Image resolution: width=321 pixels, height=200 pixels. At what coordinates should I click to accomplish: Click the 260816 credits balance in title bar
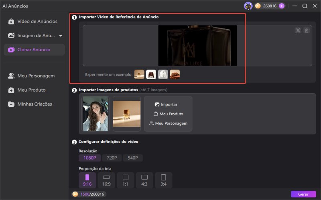point(270,6)
